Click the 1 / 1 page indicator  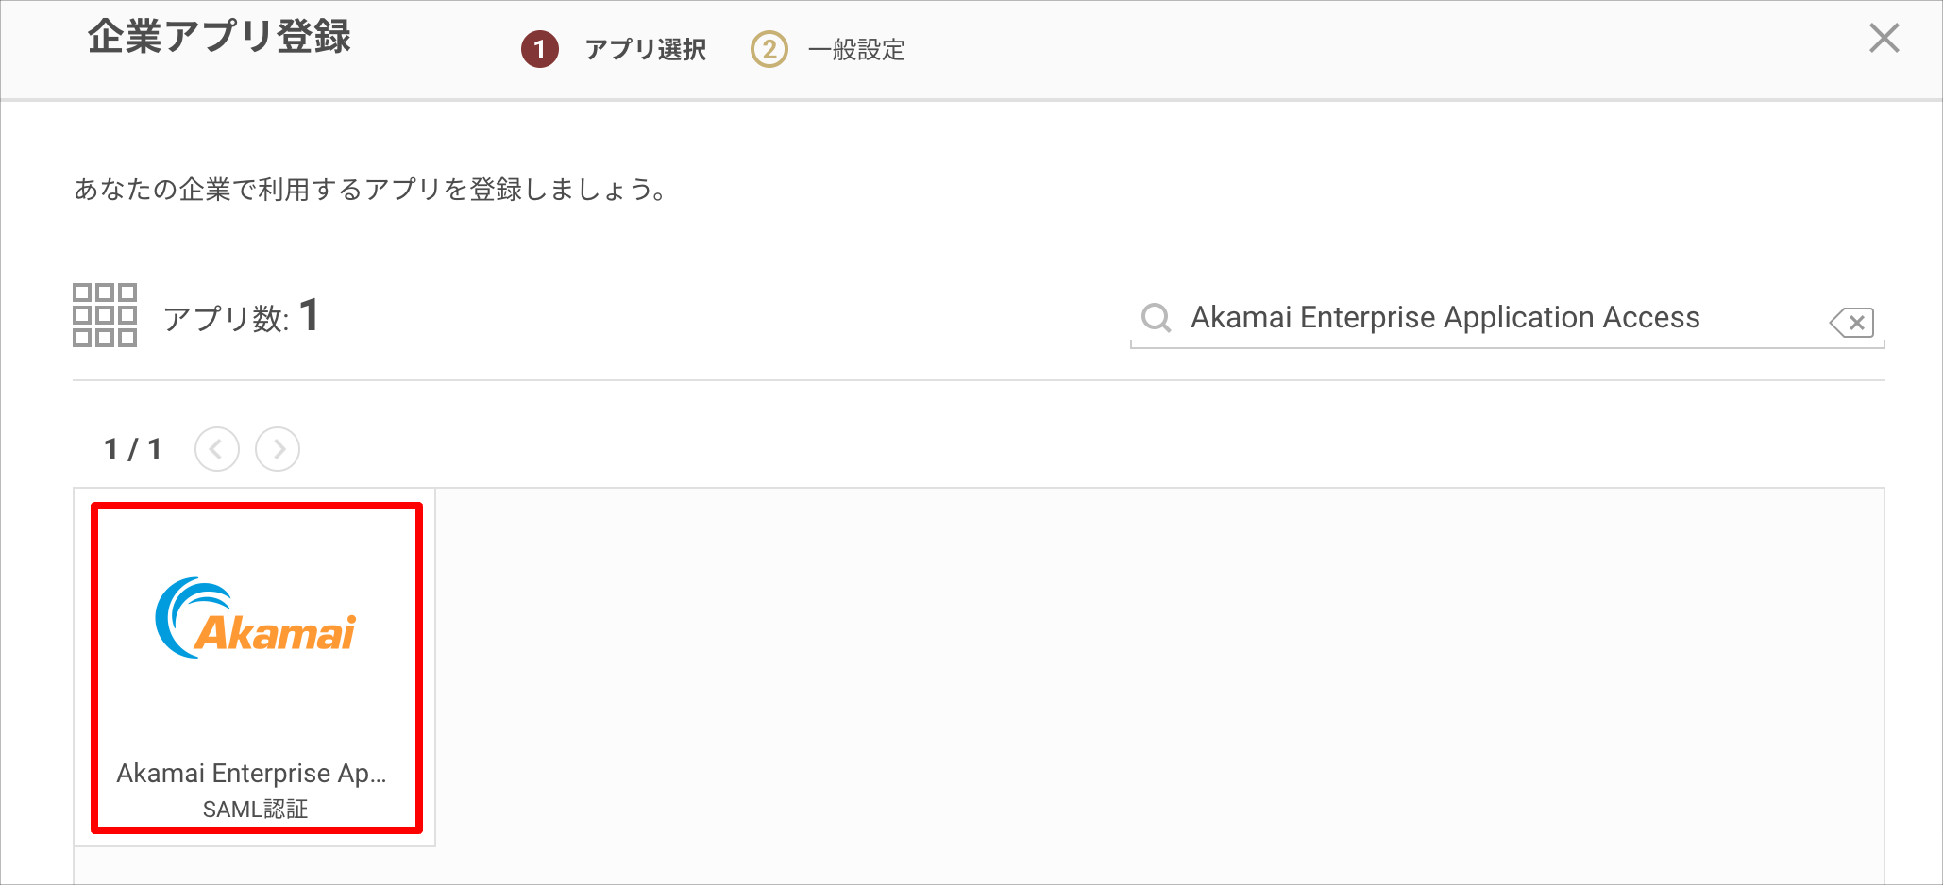click(132, 449)
